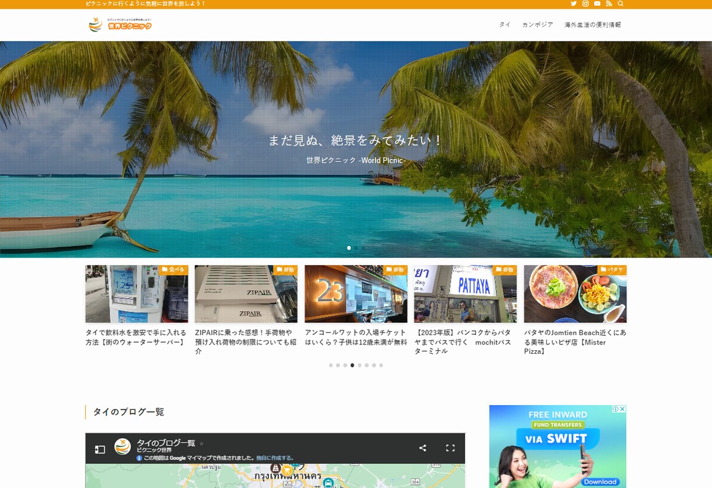Click the 移動 tag on Pattaya bus article
The height and width of the screenshot is (488, 712).
click(x=505, y=270)
